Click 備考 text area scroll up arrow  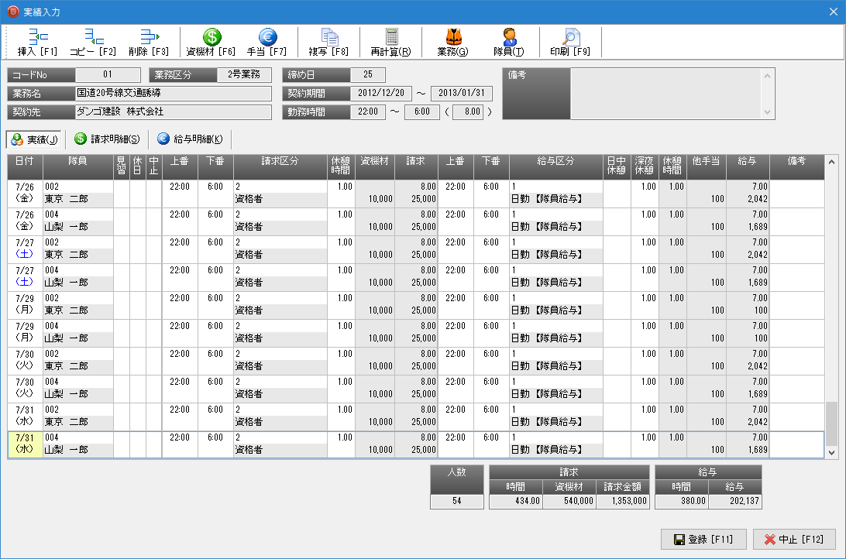[x=767, y=76]
